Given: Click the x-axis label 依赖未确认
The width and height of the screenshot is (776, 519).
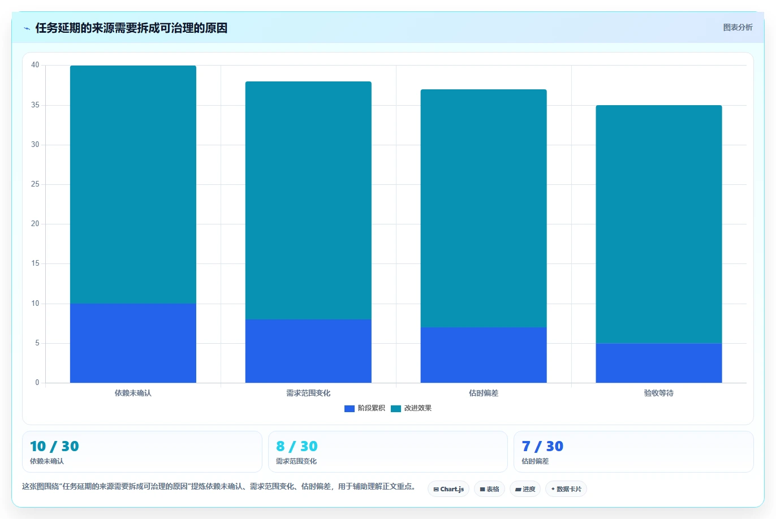Looking at the screenshot, I should click(133, 393).
